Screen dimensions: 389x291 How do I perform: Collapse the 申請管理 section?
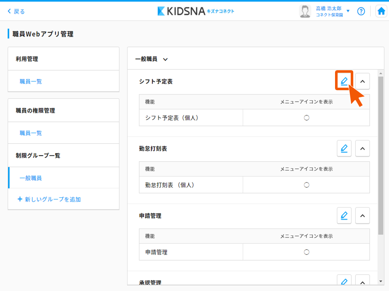tap(362, 216)
